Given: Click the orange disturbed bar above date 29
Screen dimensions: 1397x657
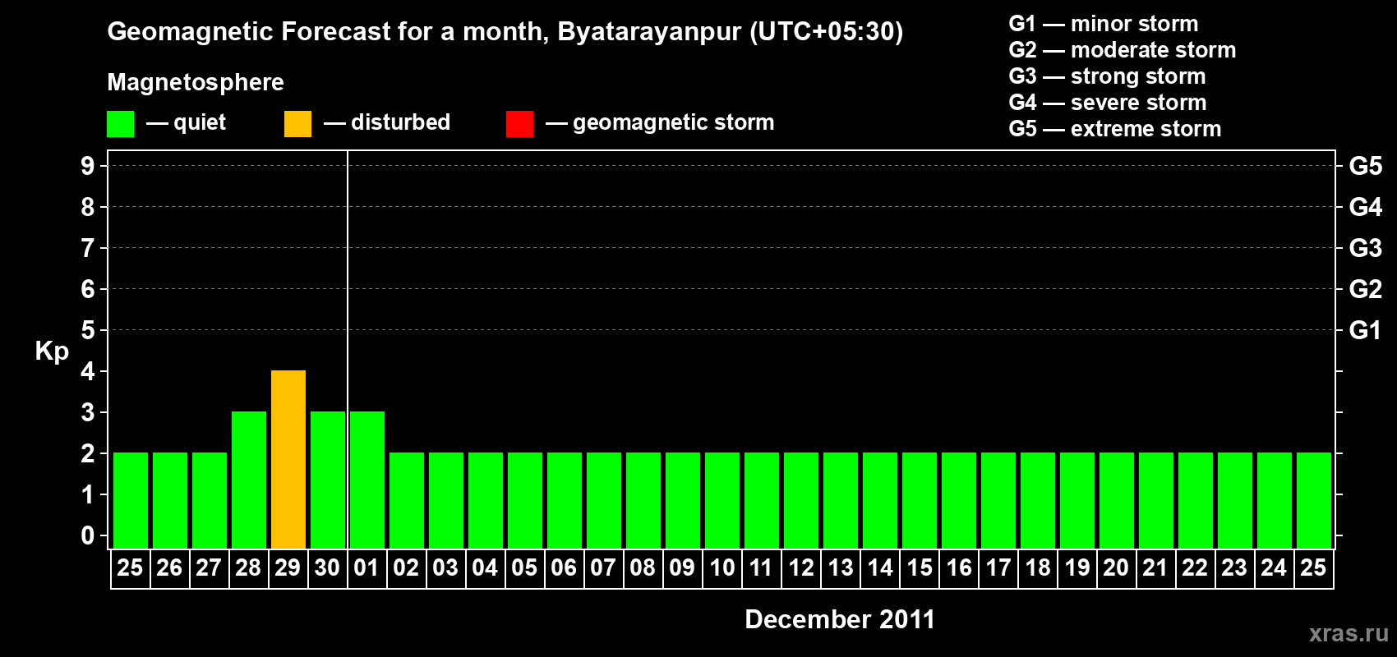Looking at the screenshot, I should coord(288,459).
